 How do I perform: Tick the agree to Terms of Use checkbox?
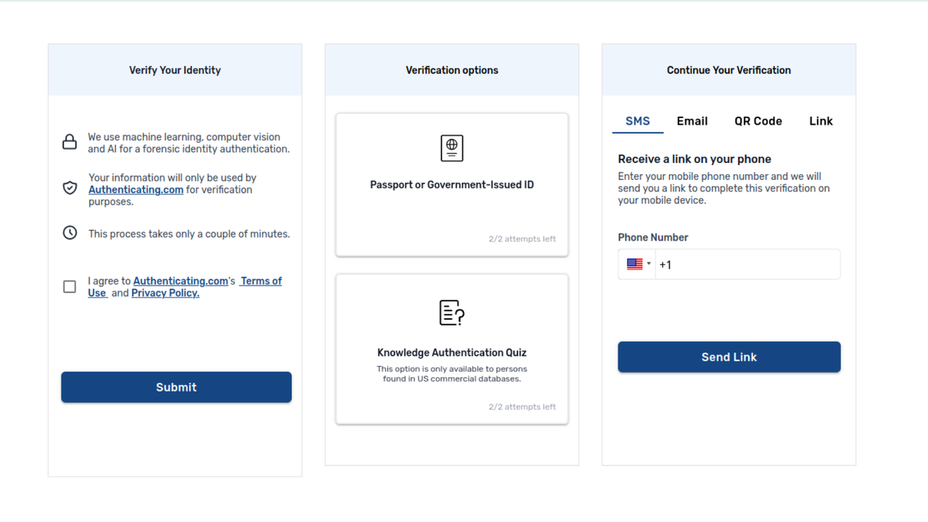pyautogui.click(x=70, y=286)
